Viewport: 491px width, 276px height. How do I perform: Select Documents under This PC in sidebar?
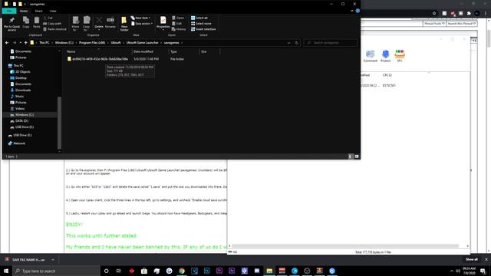pyautogui.click(x=23, y=84)
